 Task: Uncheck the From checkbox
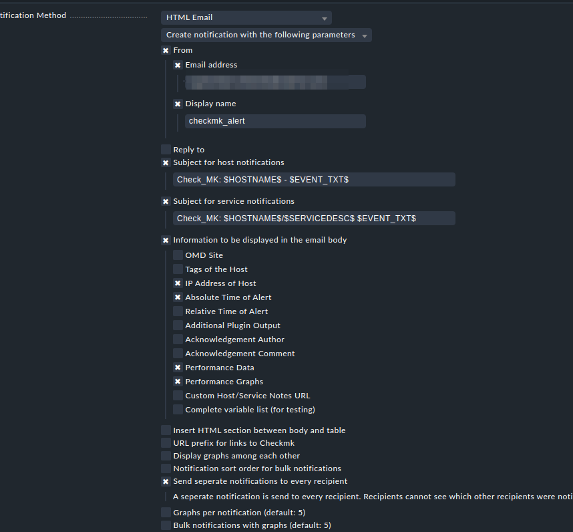[x=166, y=50]
